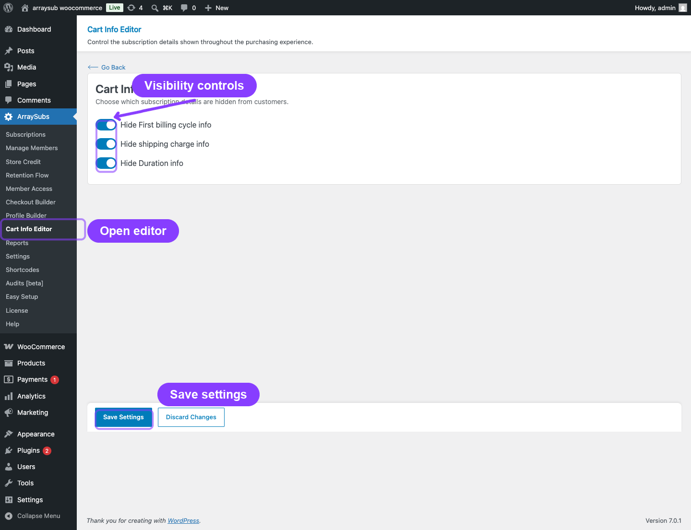This screenshot has height=530, width=691.
Task: Click the Collapse Menu arrow icon
Action: point(9,516)
